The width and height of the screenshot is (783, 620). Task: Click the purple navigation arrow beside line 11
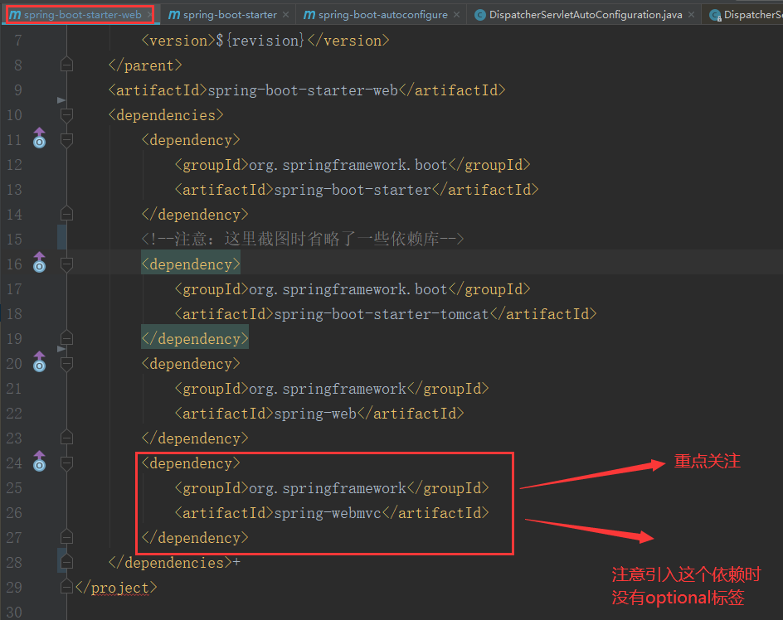click(39, 132)
